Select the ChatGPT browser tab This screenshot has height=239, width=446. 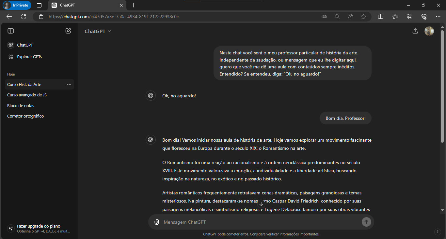pyautogui.click(x=87, y=5)
